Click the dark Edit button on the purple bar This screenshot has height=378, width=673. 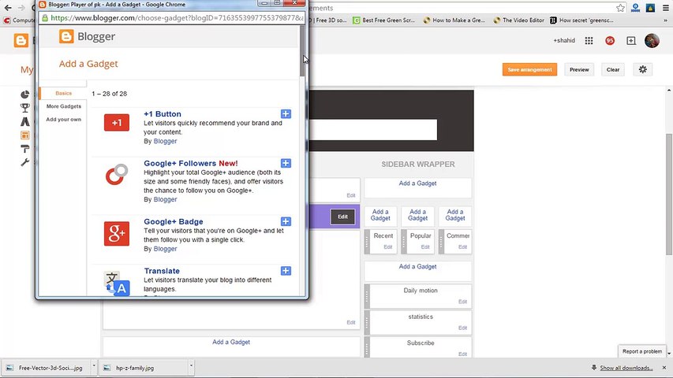(342, 217)
